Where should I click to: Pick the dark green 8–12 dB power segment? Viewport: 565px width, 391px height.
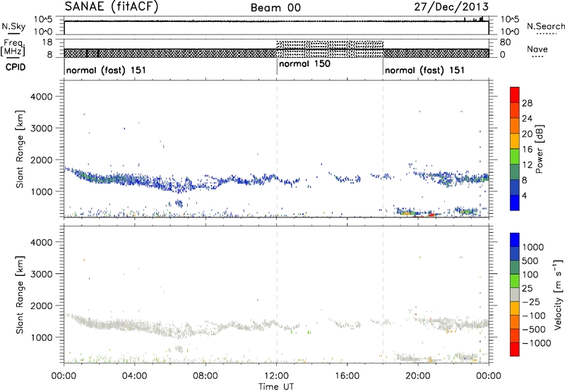pos(515,172)
